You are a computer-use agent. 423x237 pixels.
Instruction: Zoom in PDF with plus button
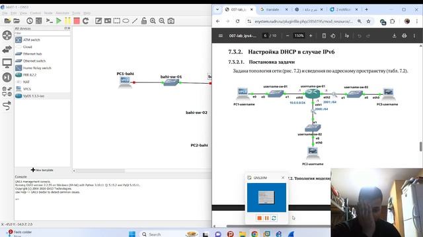click(311, 36)
